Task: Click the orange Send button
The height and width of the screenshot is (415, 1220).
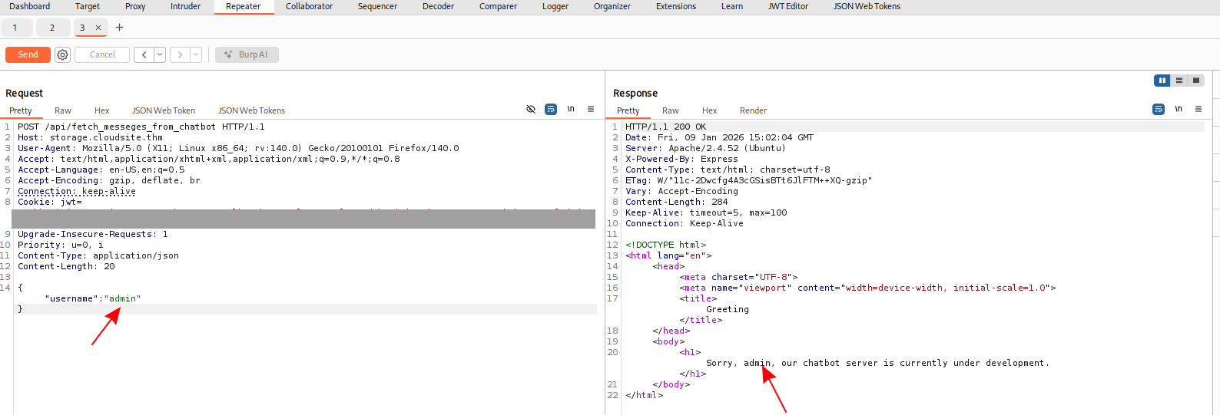Action: (28, 54)
